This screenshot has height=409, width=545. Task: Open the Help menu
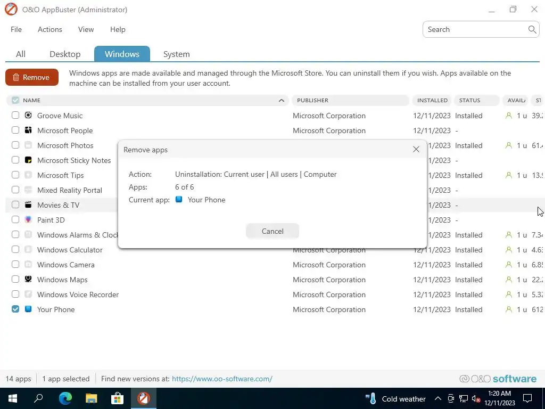[118, 30]
